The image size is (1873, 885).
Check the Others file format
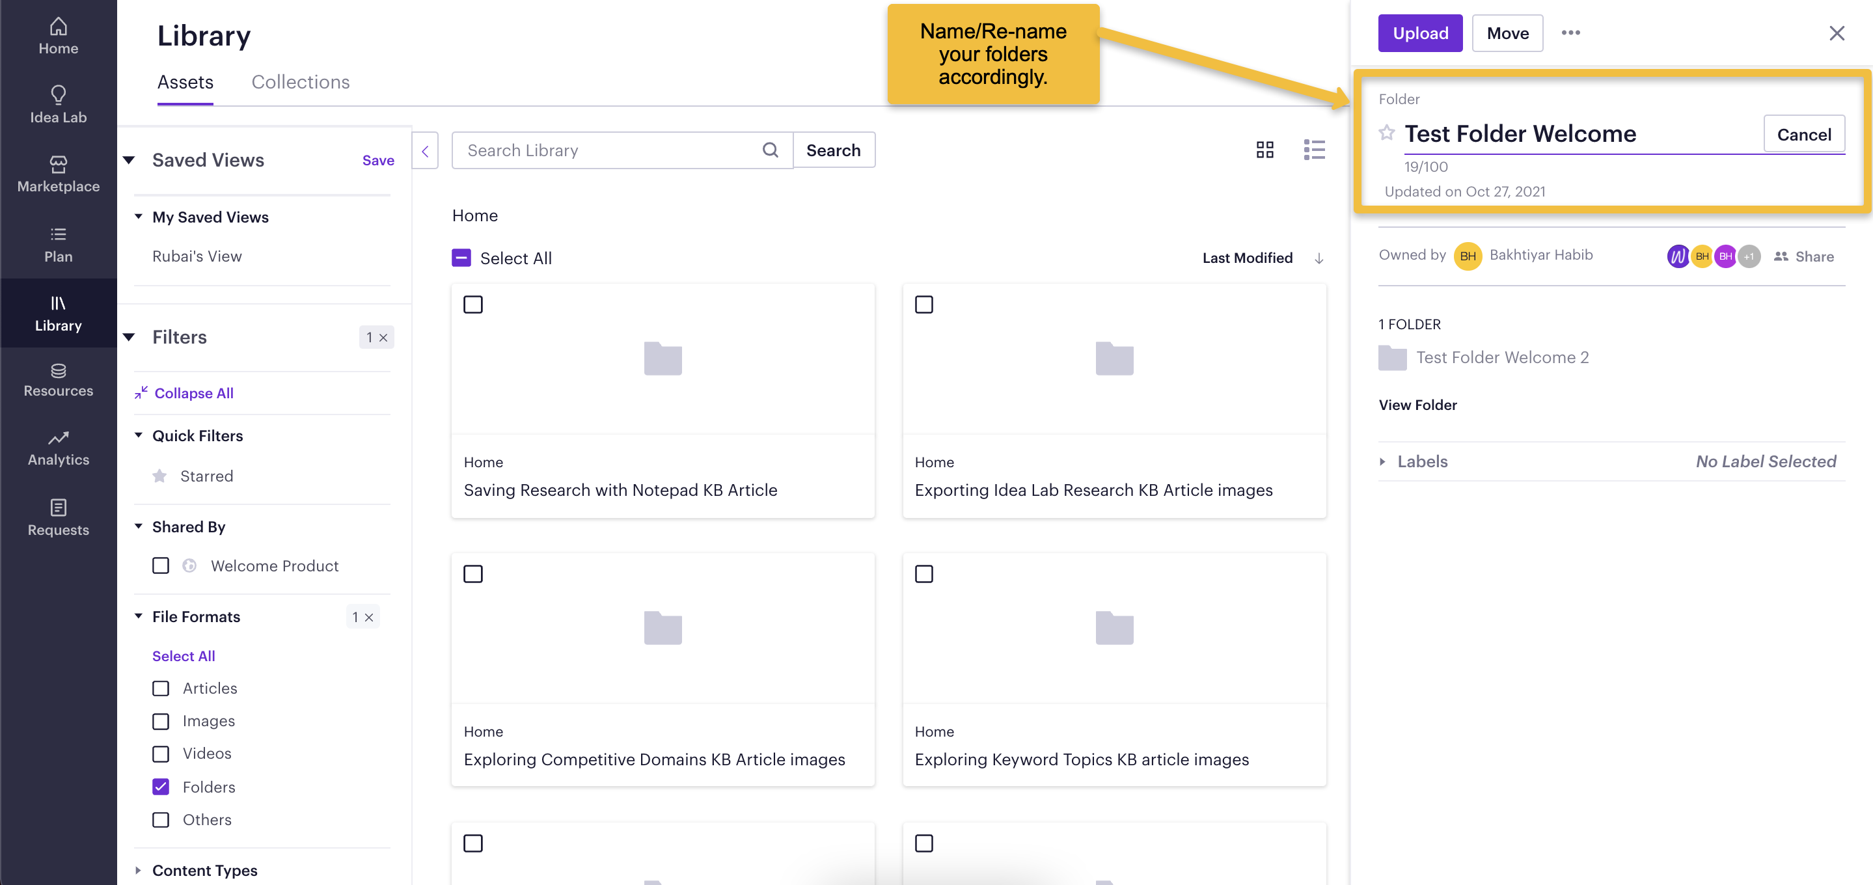click(161, 819)
